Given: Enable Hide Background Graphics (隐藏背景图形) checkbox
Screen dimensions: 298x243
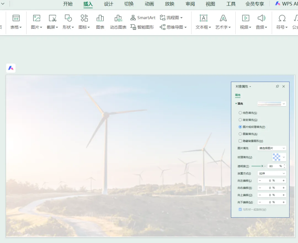Looking at the screenshot, I should 240,141.
